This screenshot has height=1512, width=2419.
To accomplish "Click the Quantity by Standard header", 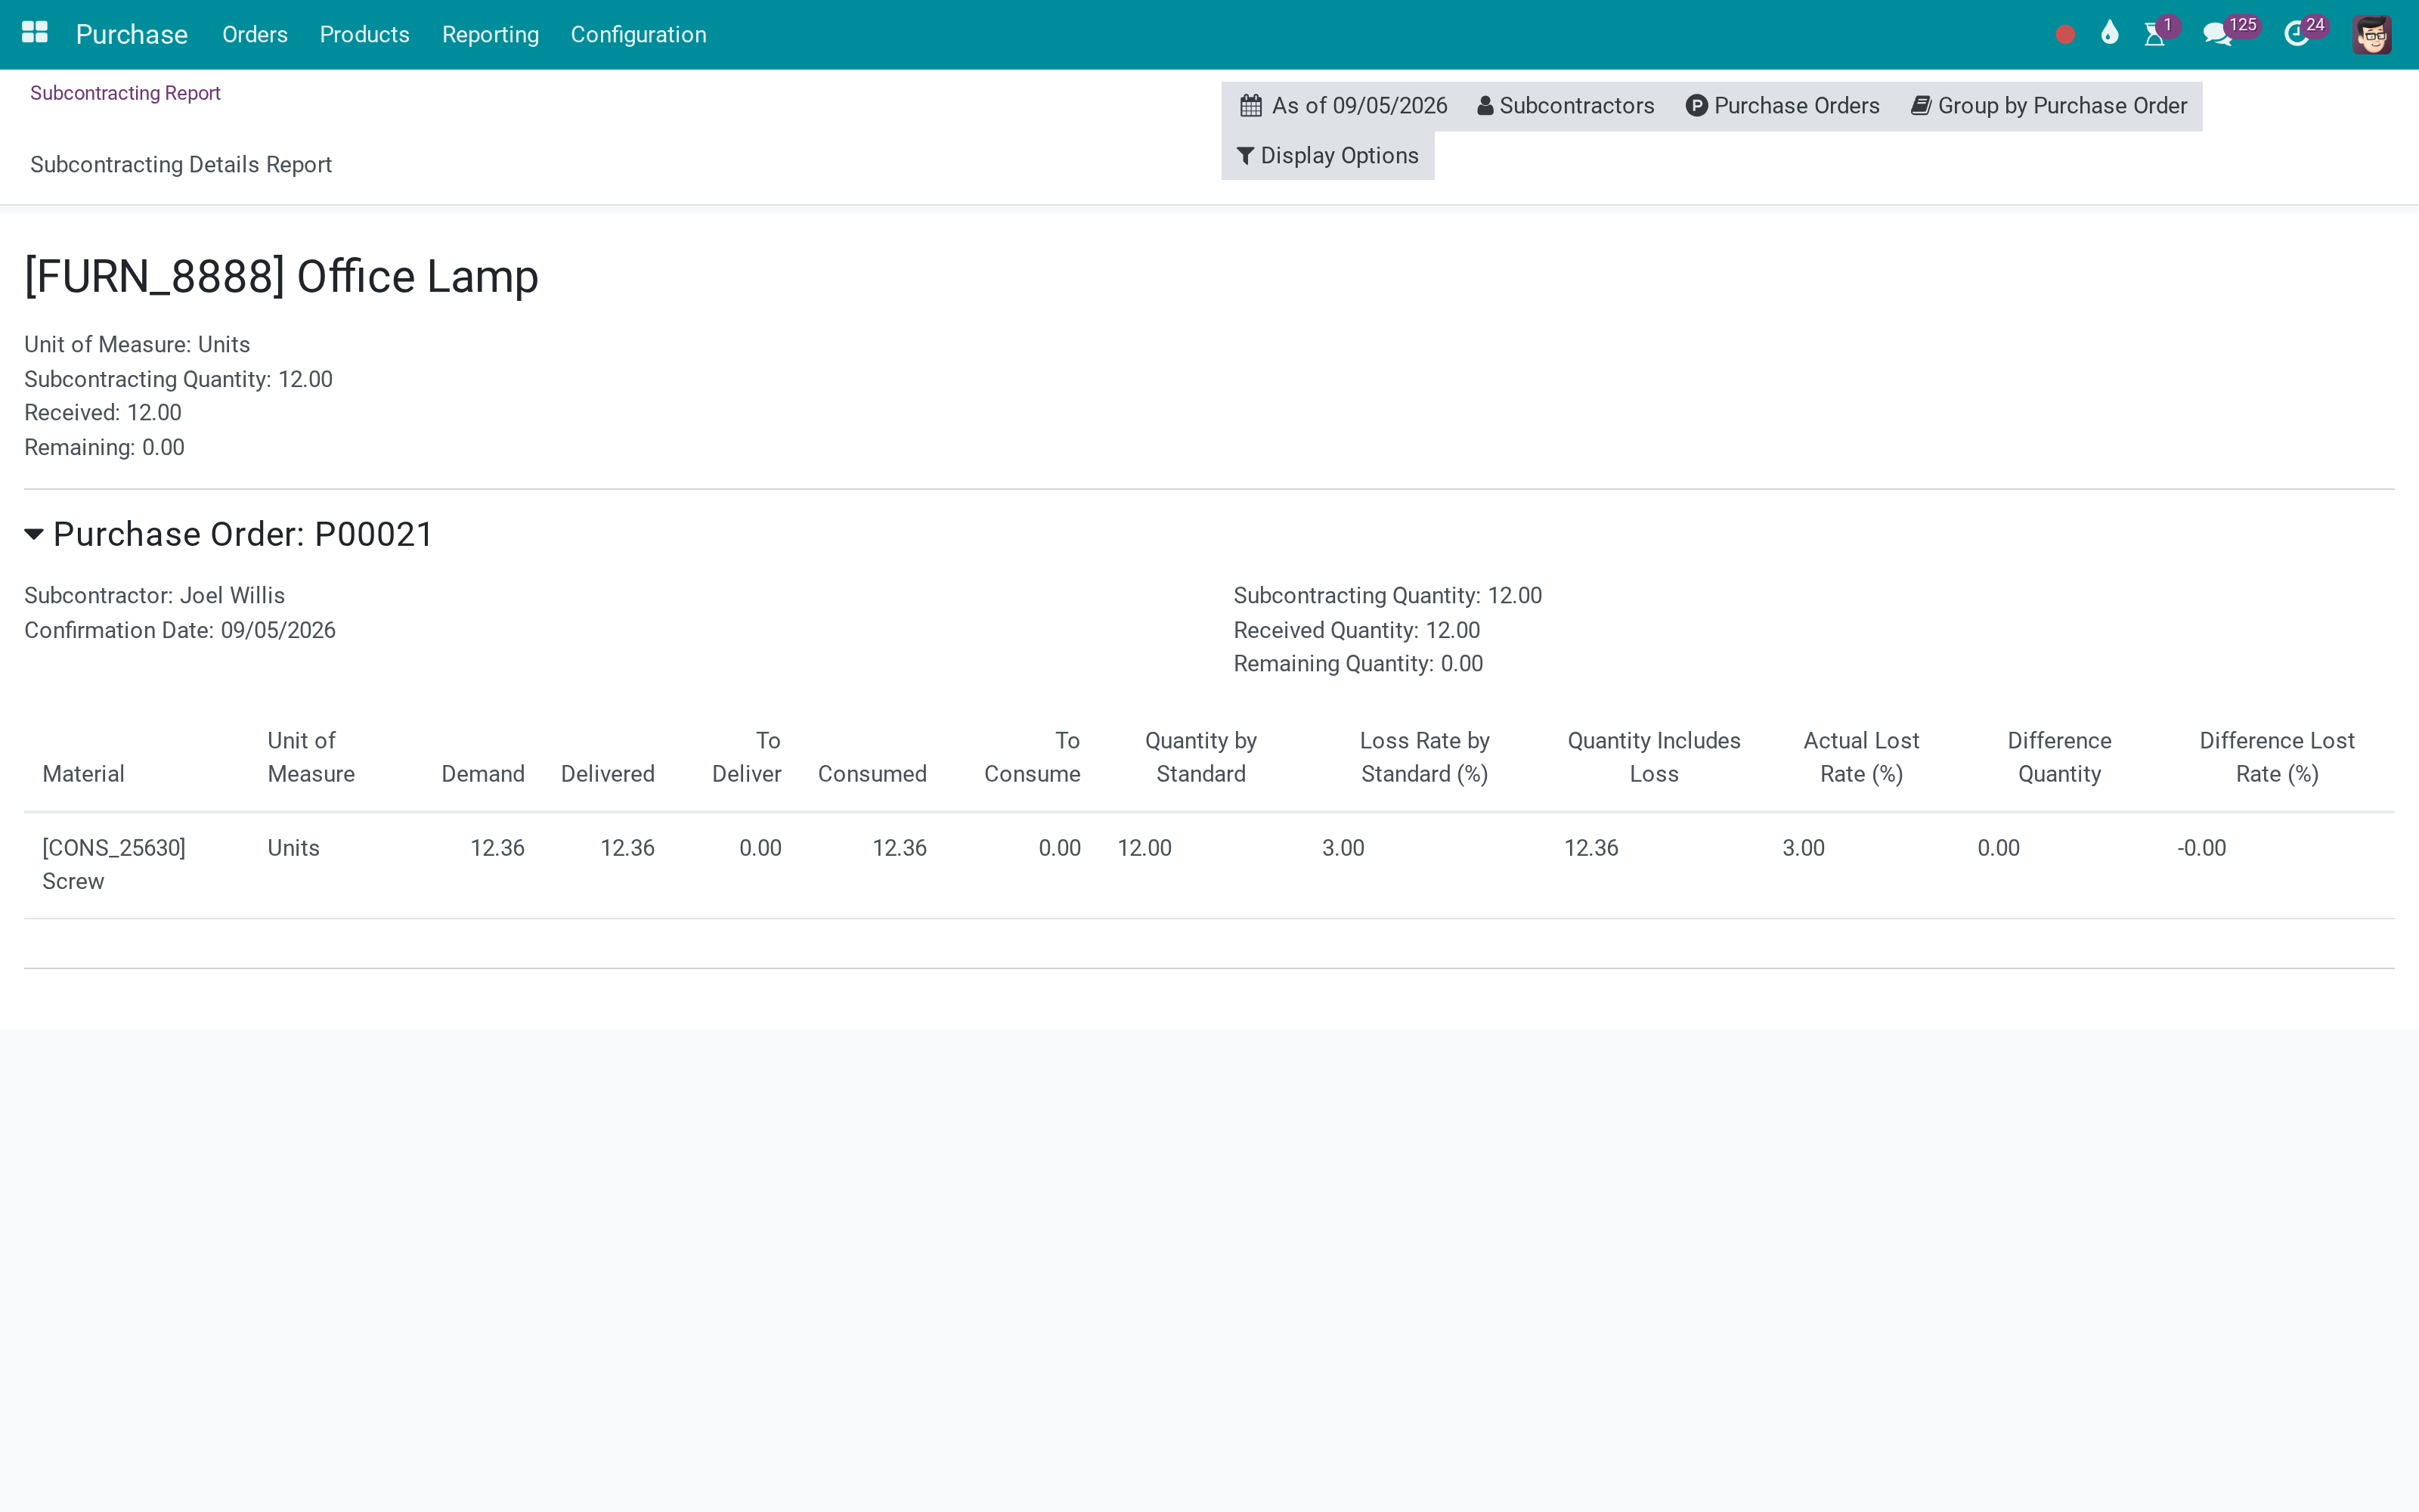I will pyautogui.click(x=1200, y=757).
